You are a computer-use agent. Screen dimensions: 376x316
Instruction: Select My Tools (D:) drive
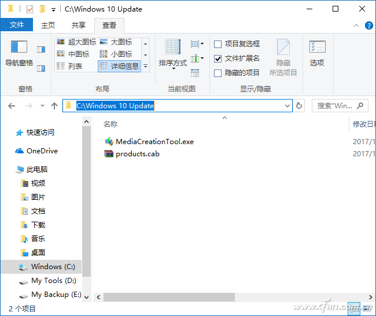click(x=47, y=281)
